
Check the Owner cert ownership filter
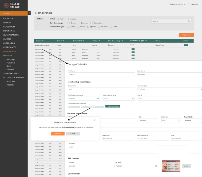click(x=69, y=23)
